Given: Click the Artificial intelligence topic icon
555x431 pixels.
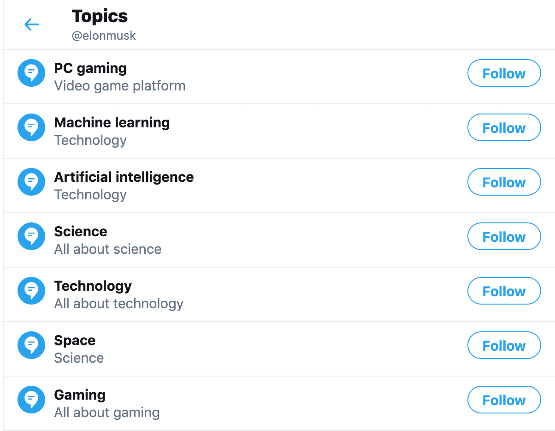Looking at the screenshot, I should point(31,182).
